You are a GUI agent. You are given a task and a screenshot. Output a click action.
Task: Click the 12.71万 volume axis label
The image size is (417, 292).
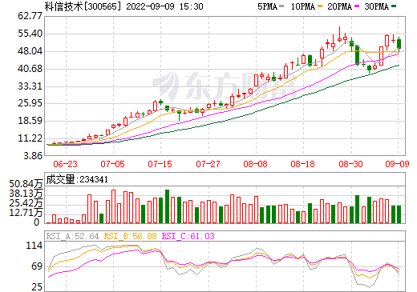[26, 213]
